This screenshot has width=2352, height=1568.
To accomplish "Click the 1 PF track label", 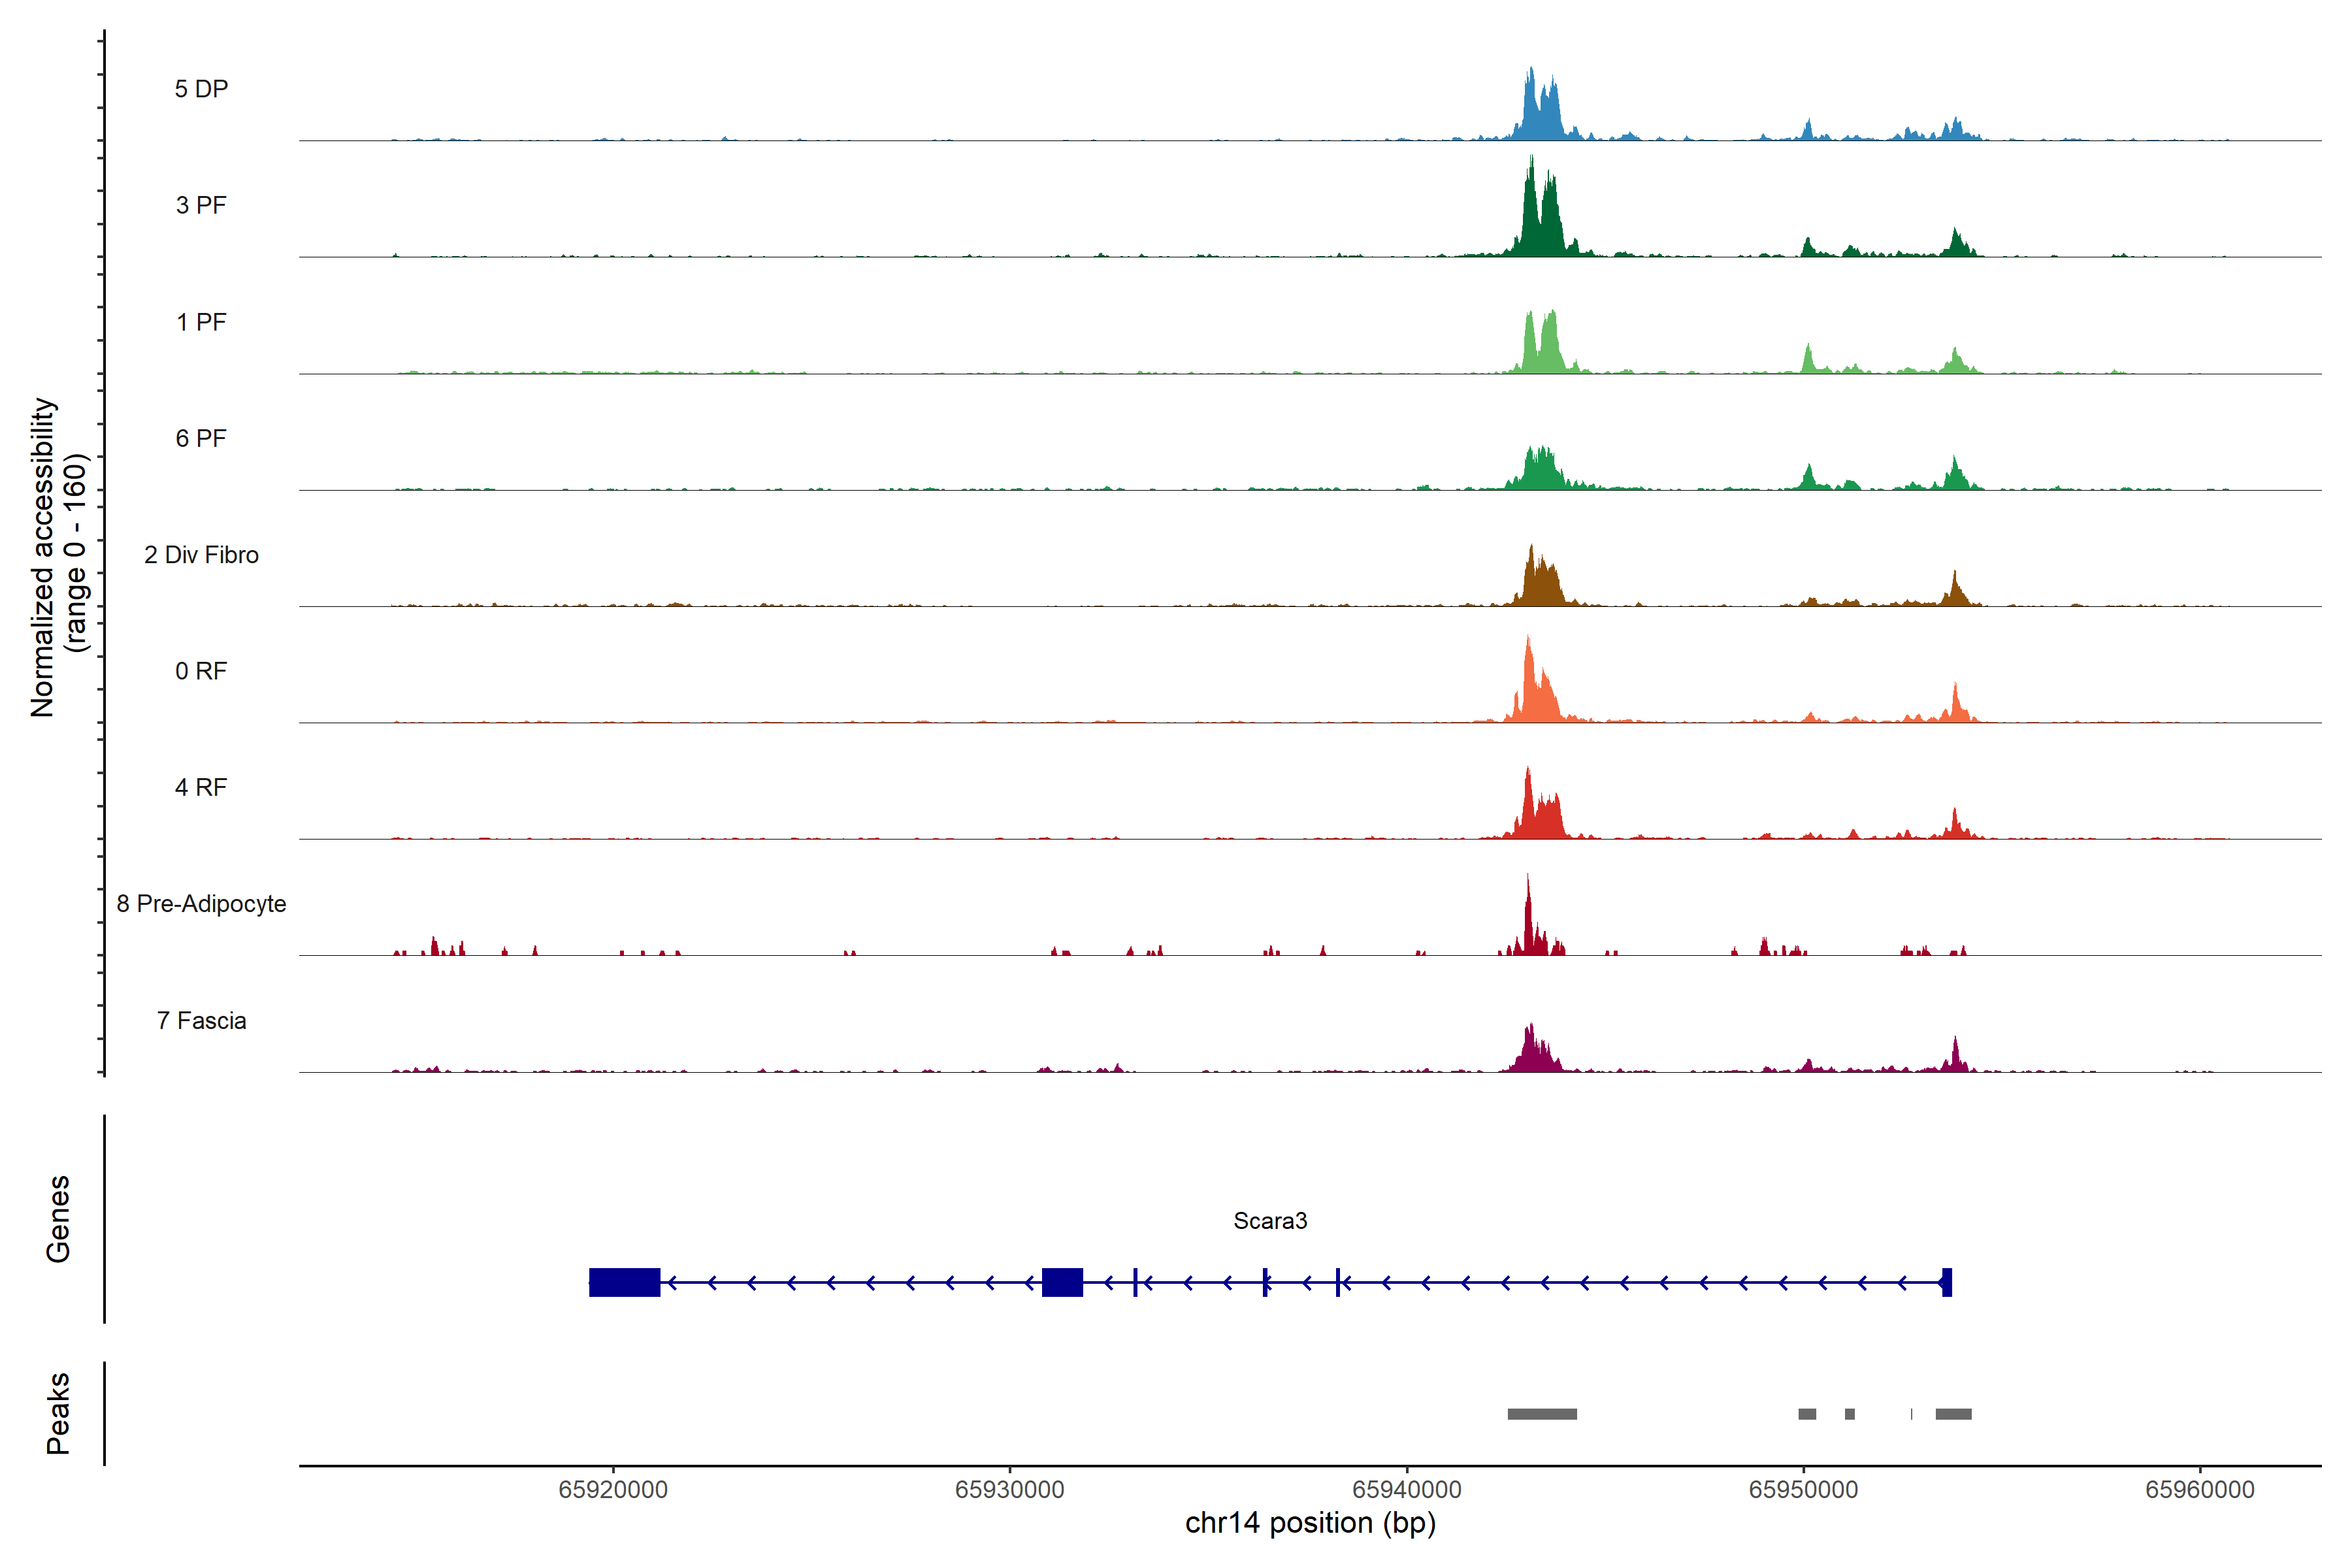I will 201,322.
